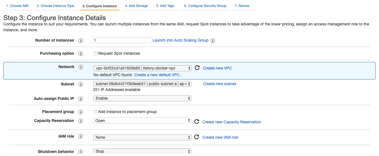Click refresh icon beside Capacity Reservation dropdown
Viewport: 379px width, 156px height.
point(197,122)
